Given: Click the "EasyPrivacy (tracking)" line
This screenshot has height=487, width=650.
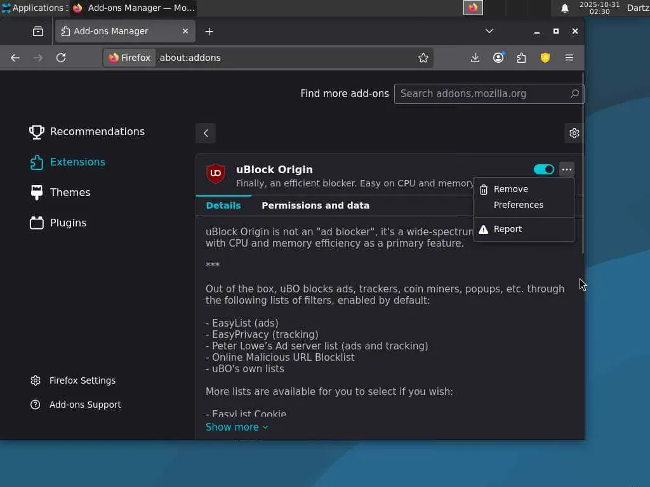Looking at the screenshot, I should 262,335.
